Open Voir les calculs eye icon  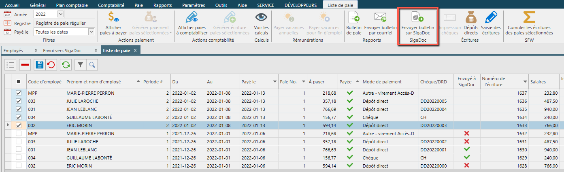pos(261,17)
